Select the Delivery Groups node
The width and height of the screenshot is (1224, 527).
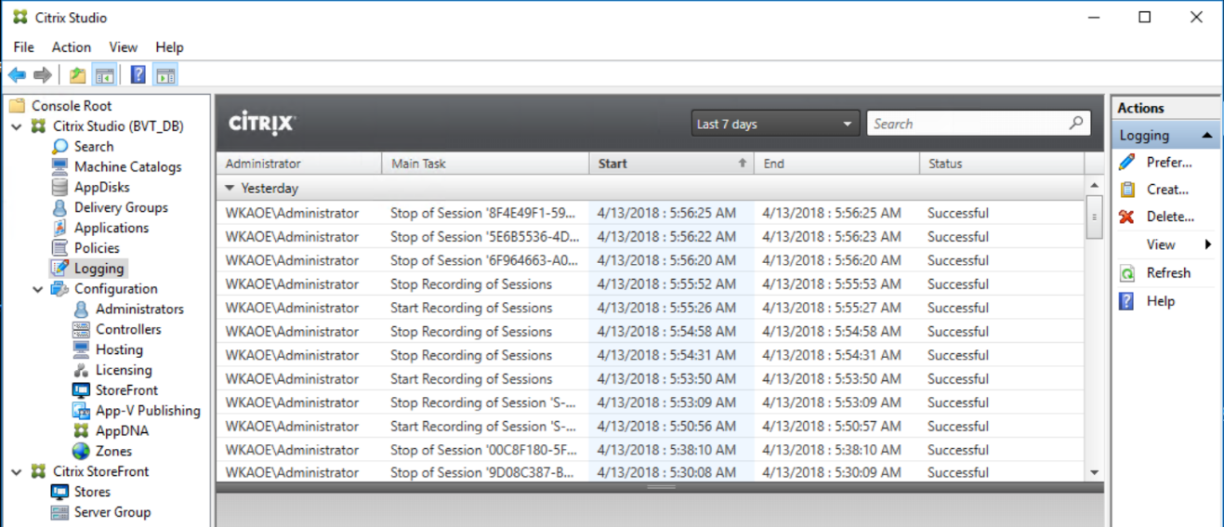tap(121, 207)
